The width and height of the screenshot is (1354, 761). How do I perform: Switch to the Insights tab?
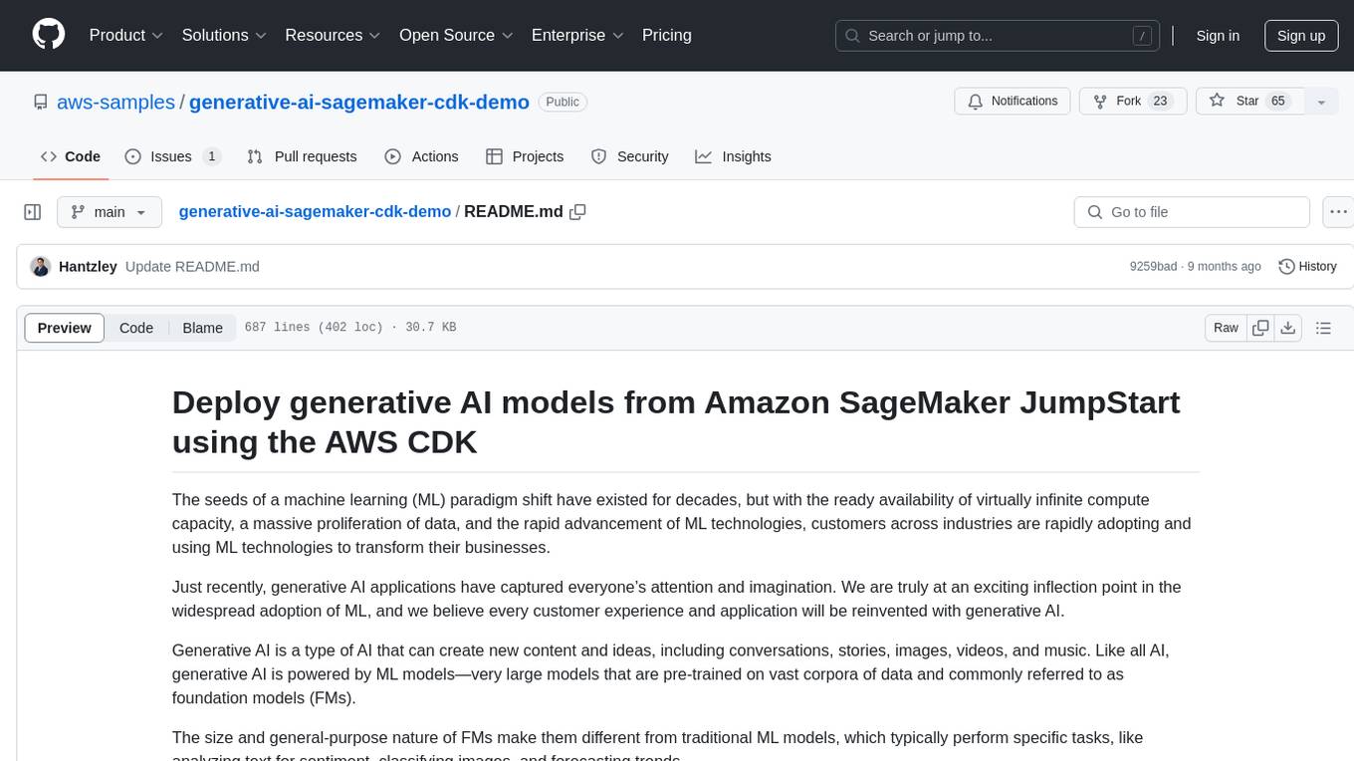733,156
